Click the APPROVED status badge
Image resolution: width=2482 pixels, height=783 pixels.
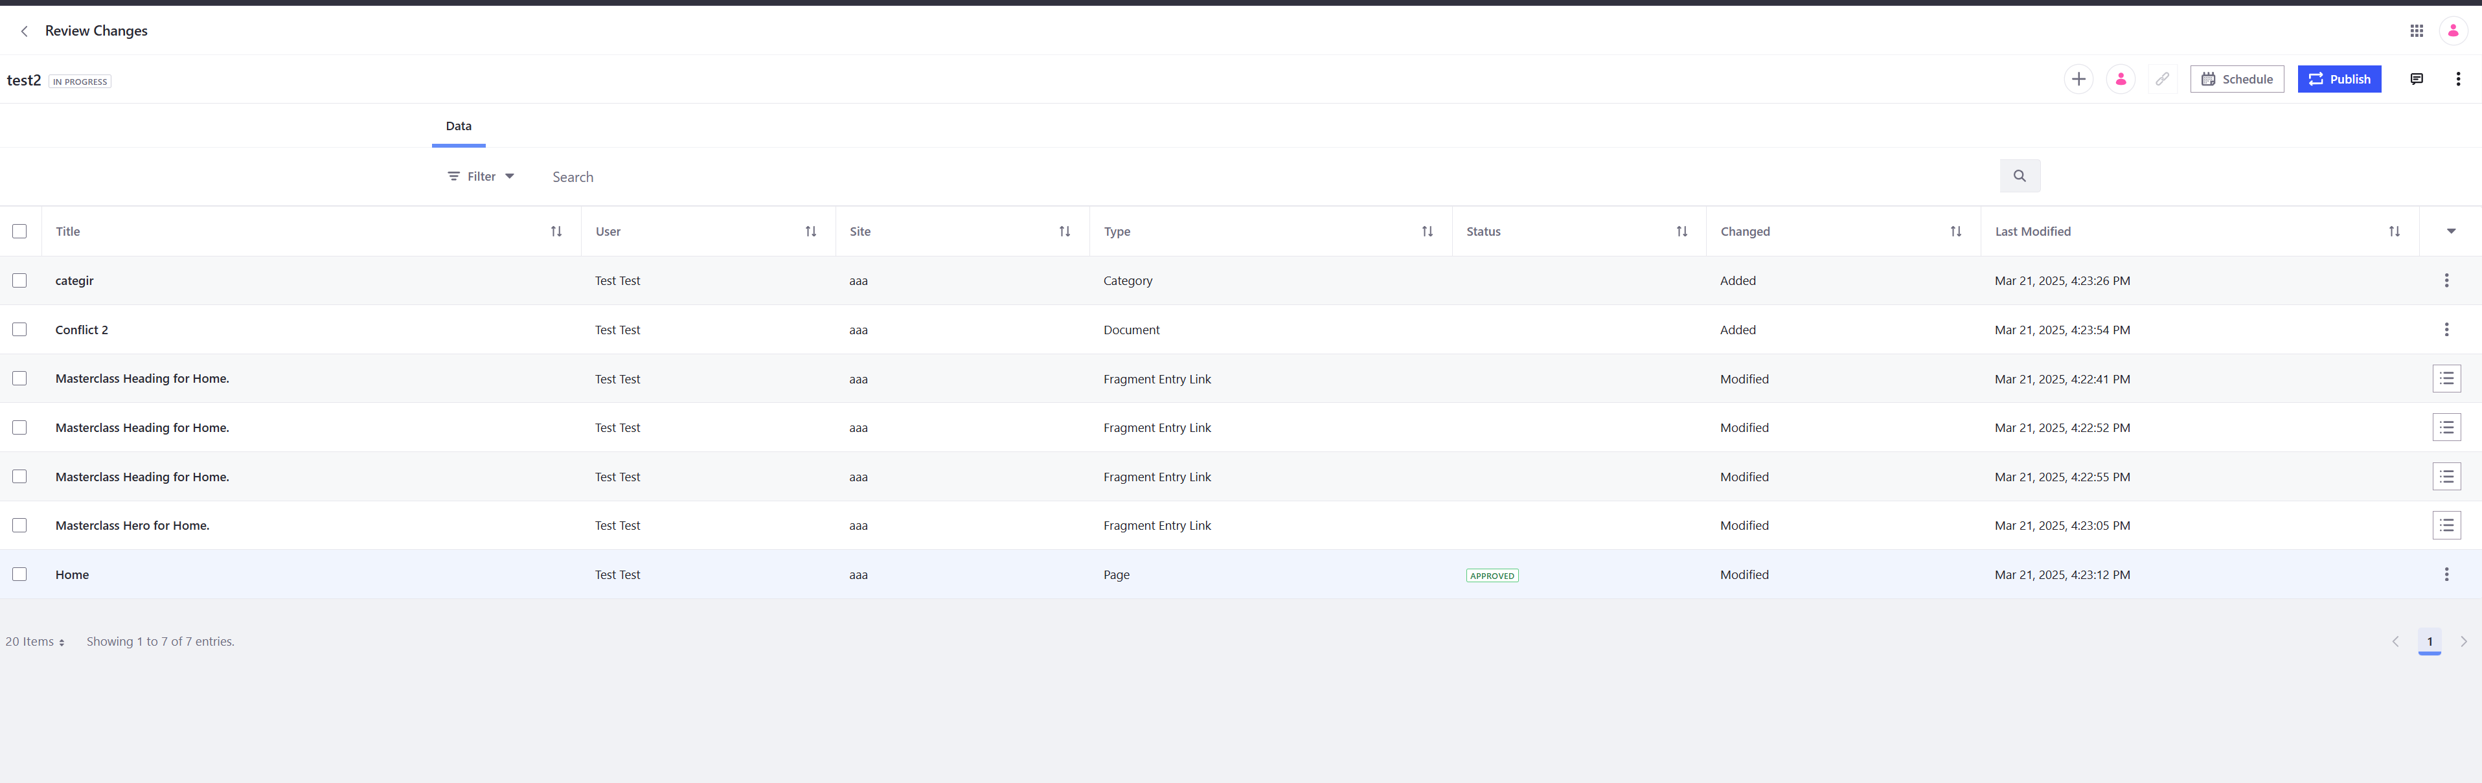click(1492, 575)
